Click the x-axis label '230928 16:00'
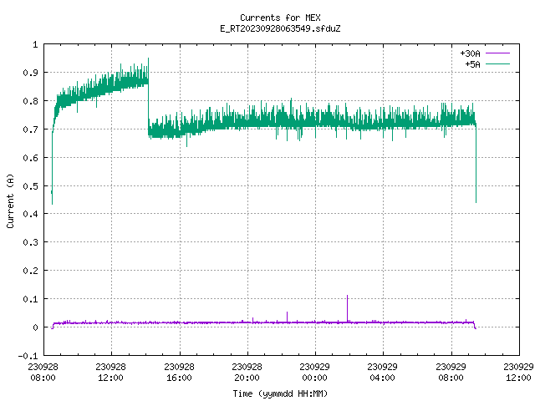 pyautogui.click(x=179, y=373)
